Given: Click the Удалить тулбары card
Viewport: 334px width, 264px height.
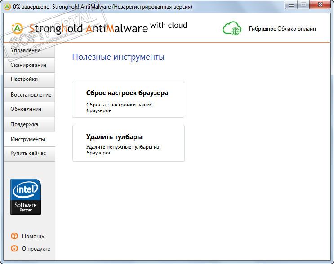Looking at the screenshot, I should coord(129,143).
